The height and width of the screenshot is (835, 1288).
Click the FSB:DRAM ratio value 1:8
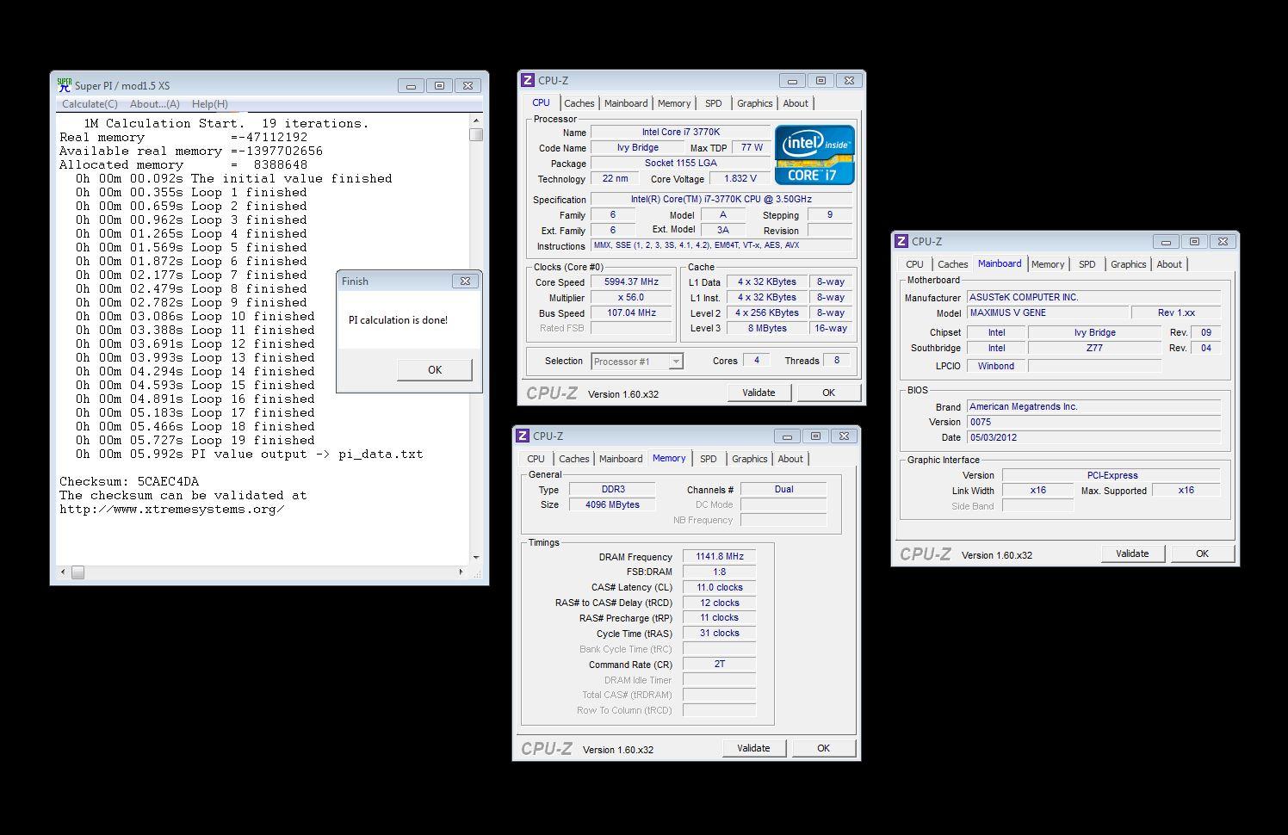(719, 572)
